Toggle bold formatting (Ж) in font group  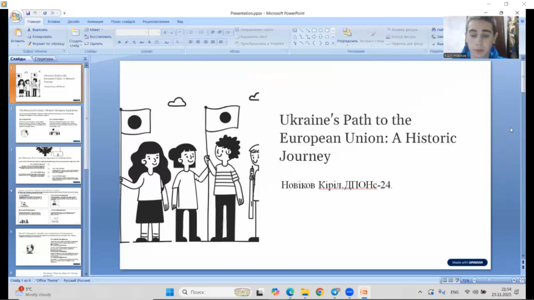point(118,42)
